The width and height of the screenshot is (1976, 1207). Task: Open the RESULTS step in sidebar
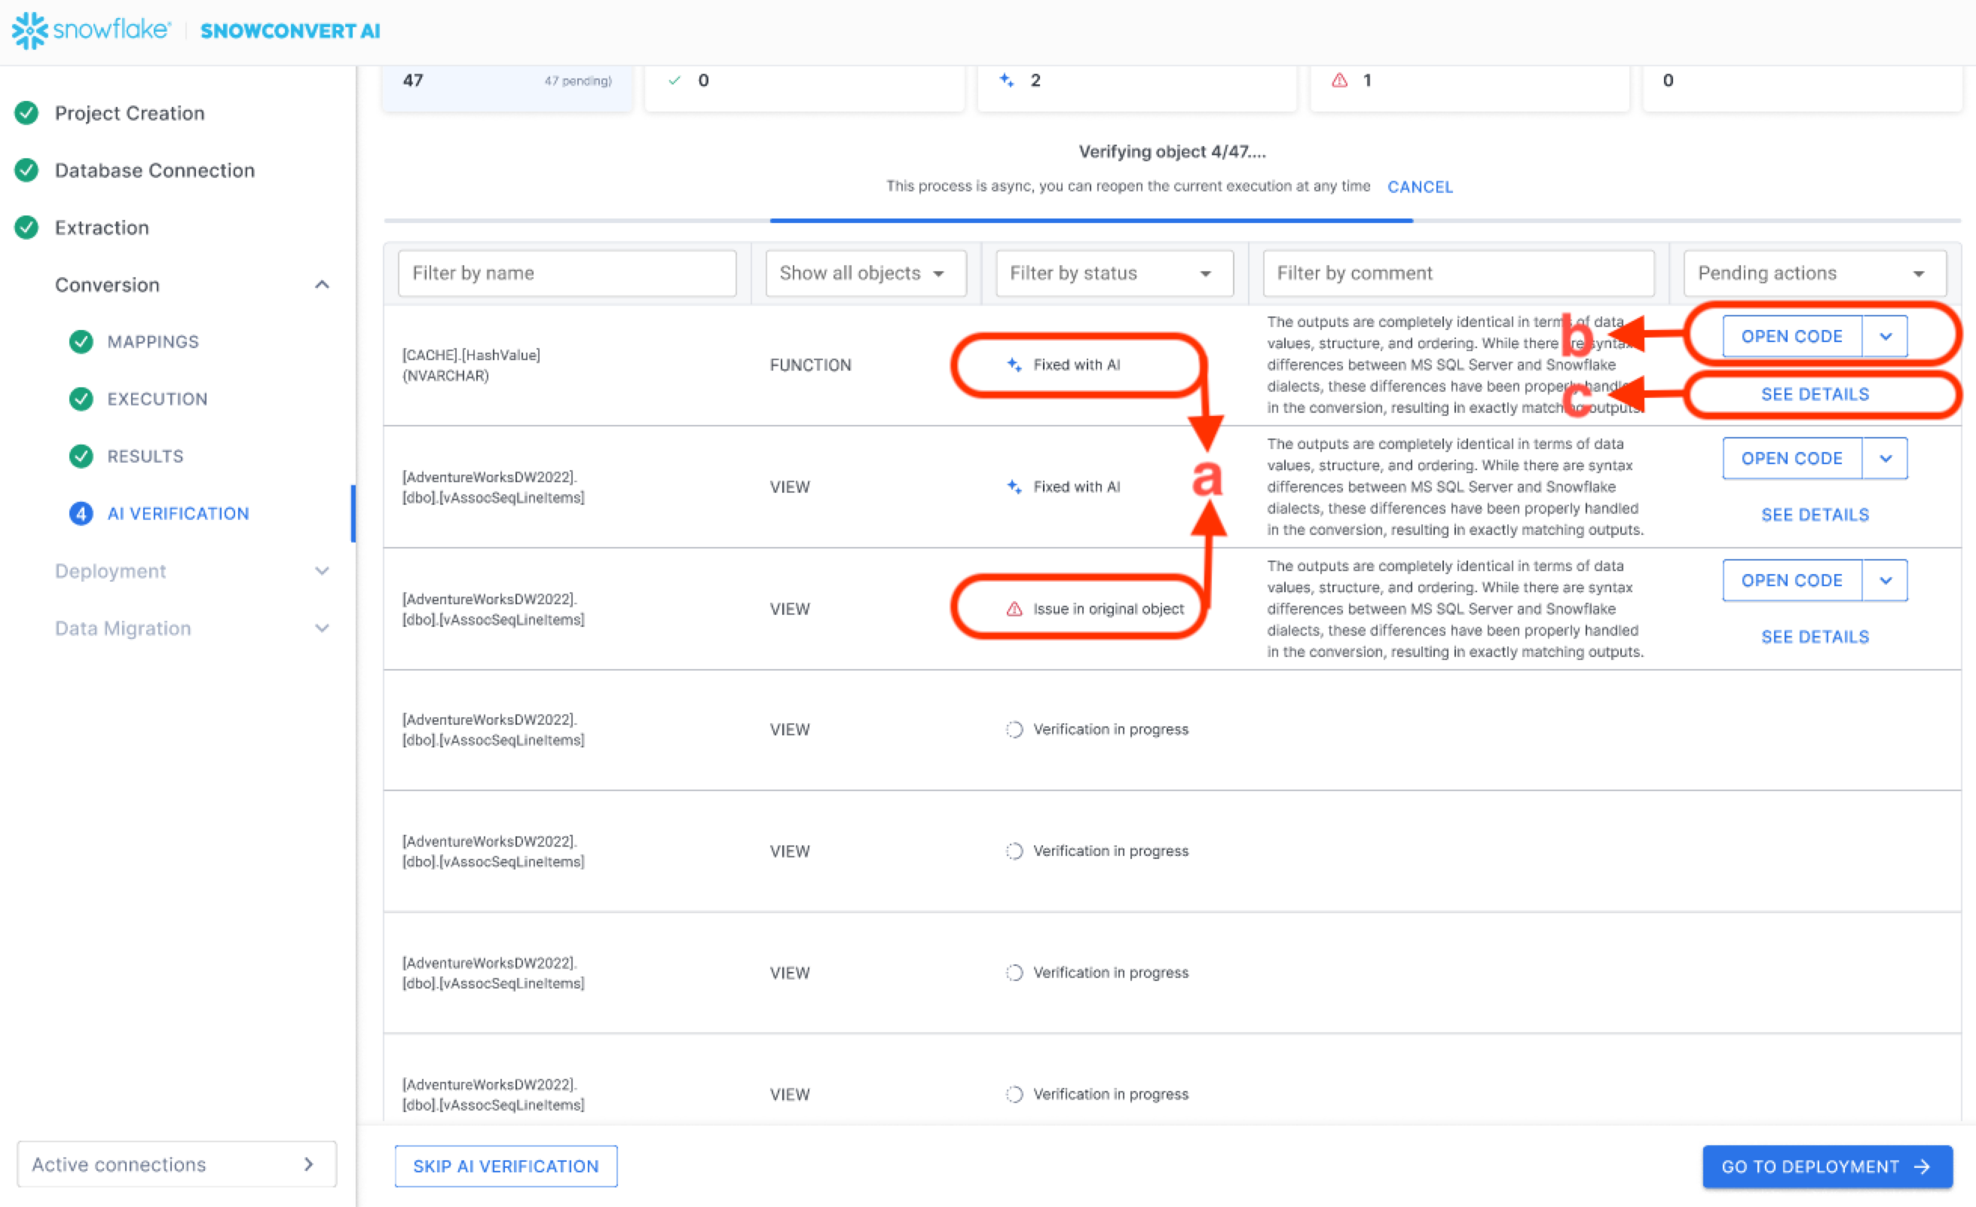(x=145, y=457)
